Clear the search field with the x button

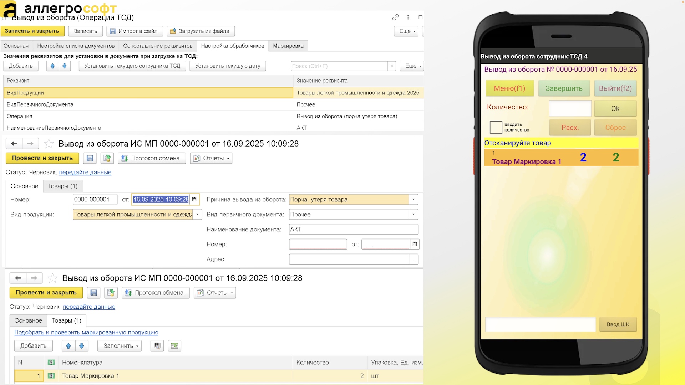392,66
